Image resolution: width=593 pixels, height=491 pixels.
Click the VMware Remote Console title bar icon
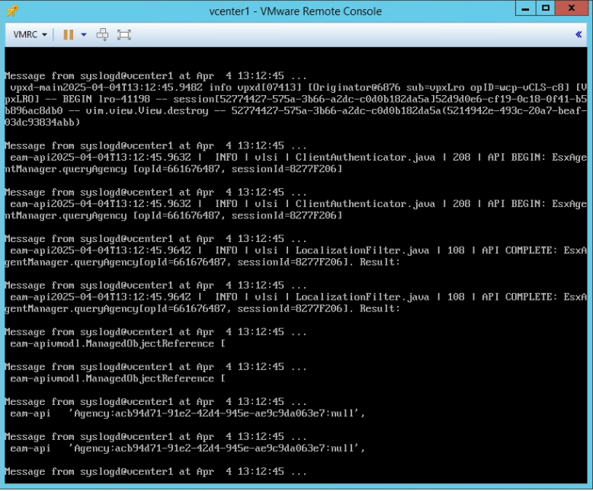point(11,11)
